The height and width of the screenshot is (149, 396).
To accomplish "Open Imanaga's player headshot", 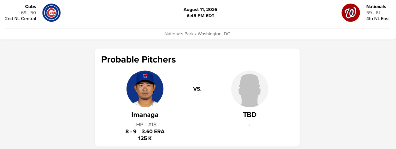I will point(145,89).
